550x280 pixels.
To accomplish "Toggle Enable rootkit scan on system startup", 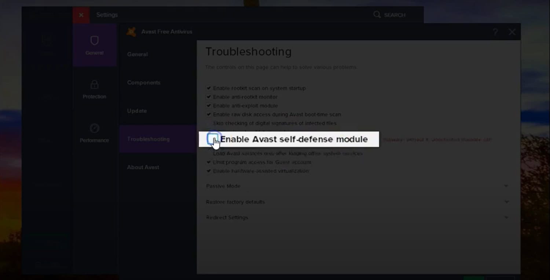I will 209,88.
